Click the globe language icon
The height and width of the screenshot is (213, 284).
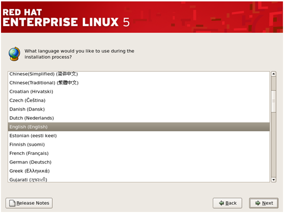(14, 54)
